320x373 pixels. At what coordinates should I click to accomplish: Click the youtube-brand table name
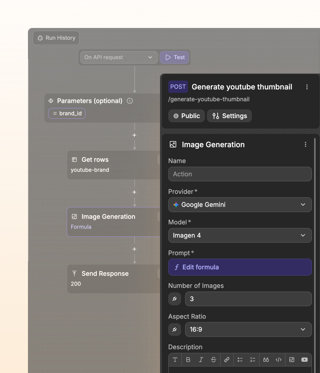tap(90, 170)
